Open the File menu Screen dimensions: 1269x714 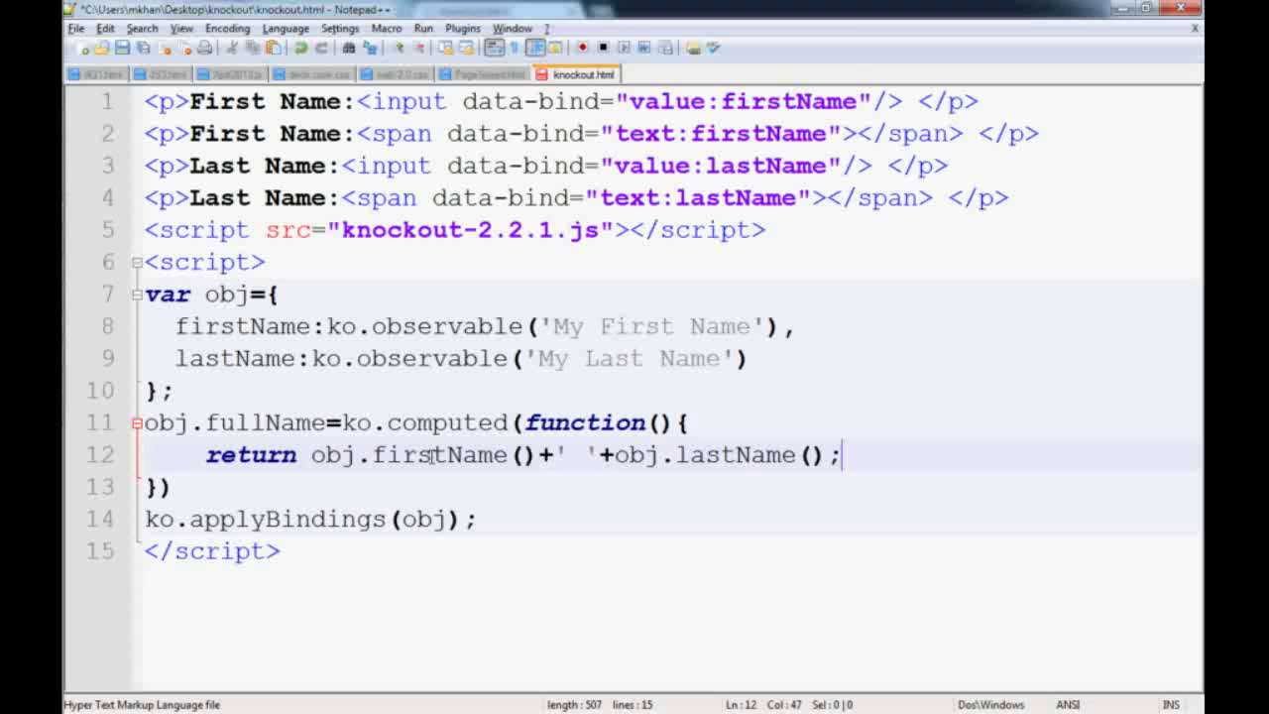point(76,29)
